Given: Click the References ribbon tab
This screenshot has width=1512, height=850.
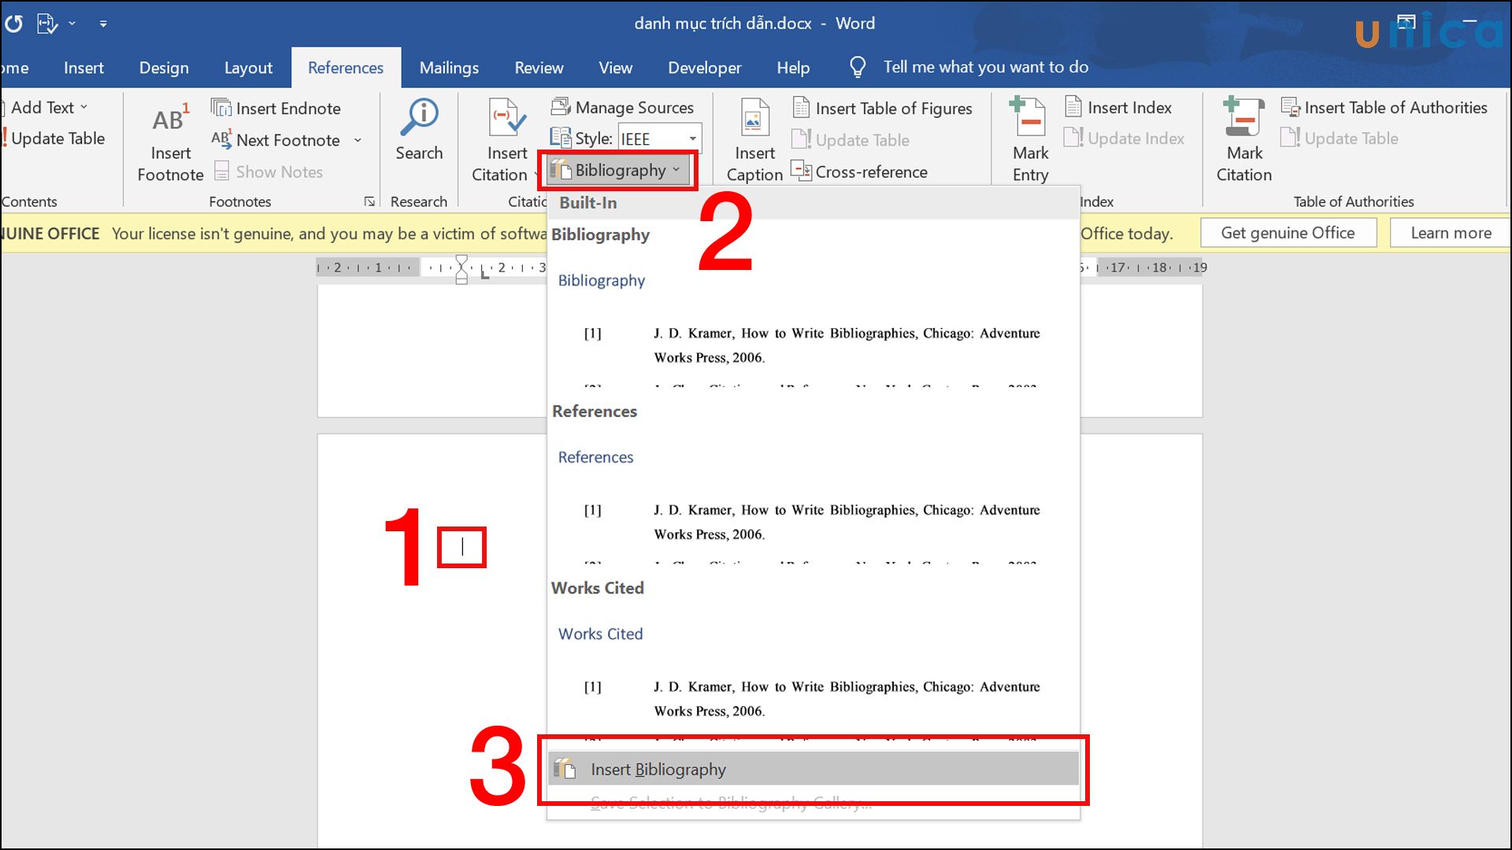Looking at the screenshot, I should (345, 68).
